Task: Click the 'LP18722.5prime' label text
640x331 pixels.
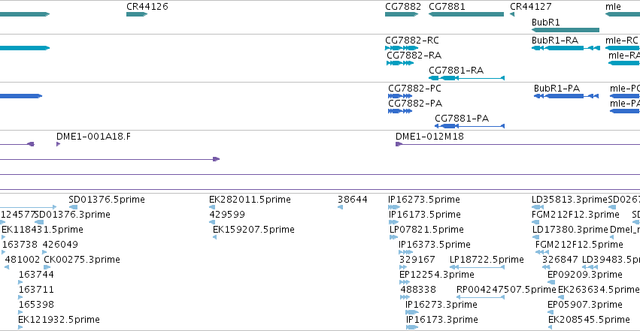Action: click(x=487, y=260)
